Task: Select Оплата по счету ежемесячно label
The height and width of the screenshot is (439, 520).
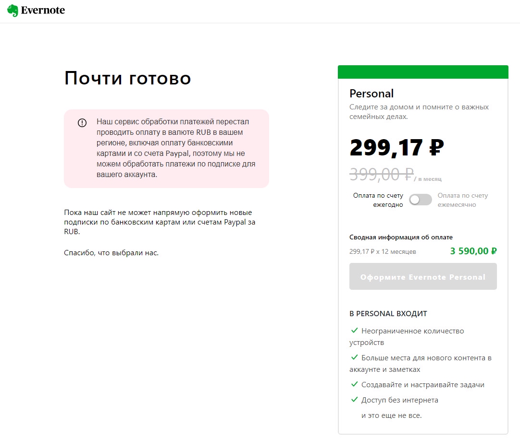Action: tap(463, 200)
